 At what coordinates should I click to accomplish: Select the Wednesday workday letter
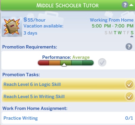(120, 33)
